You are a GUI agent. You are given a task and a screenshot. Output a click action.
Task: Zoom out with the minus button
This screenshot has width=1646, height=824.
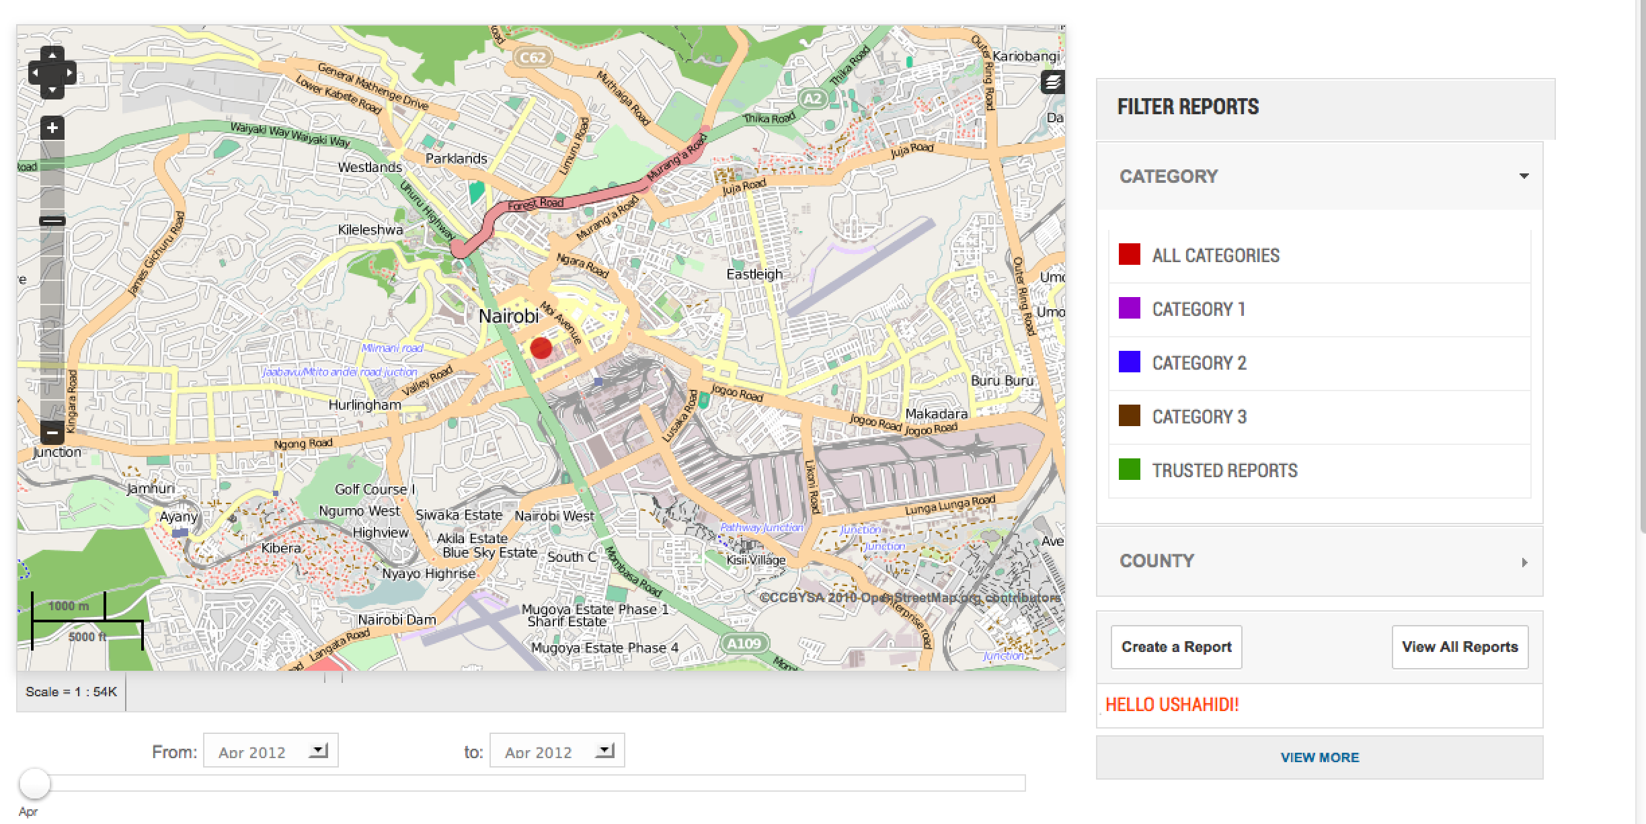pyautogui.click(x=52, y=432)
